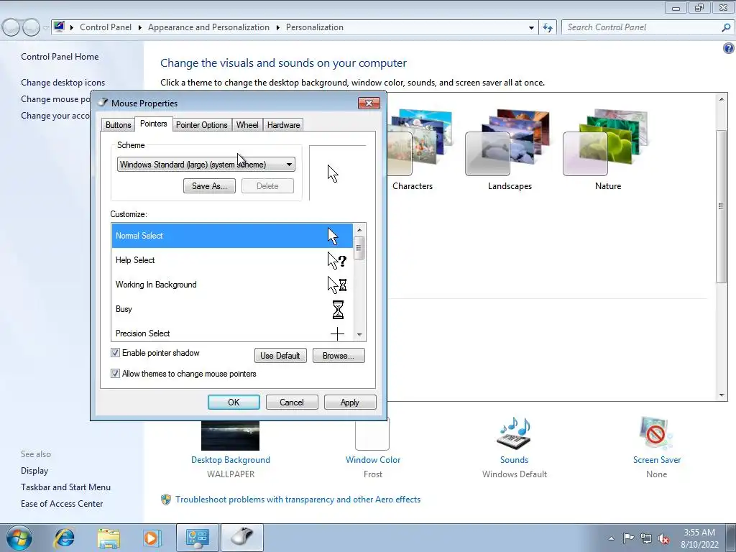
Task: Open the pointer Scheme dropdown
Action: (x=206, y=165)
